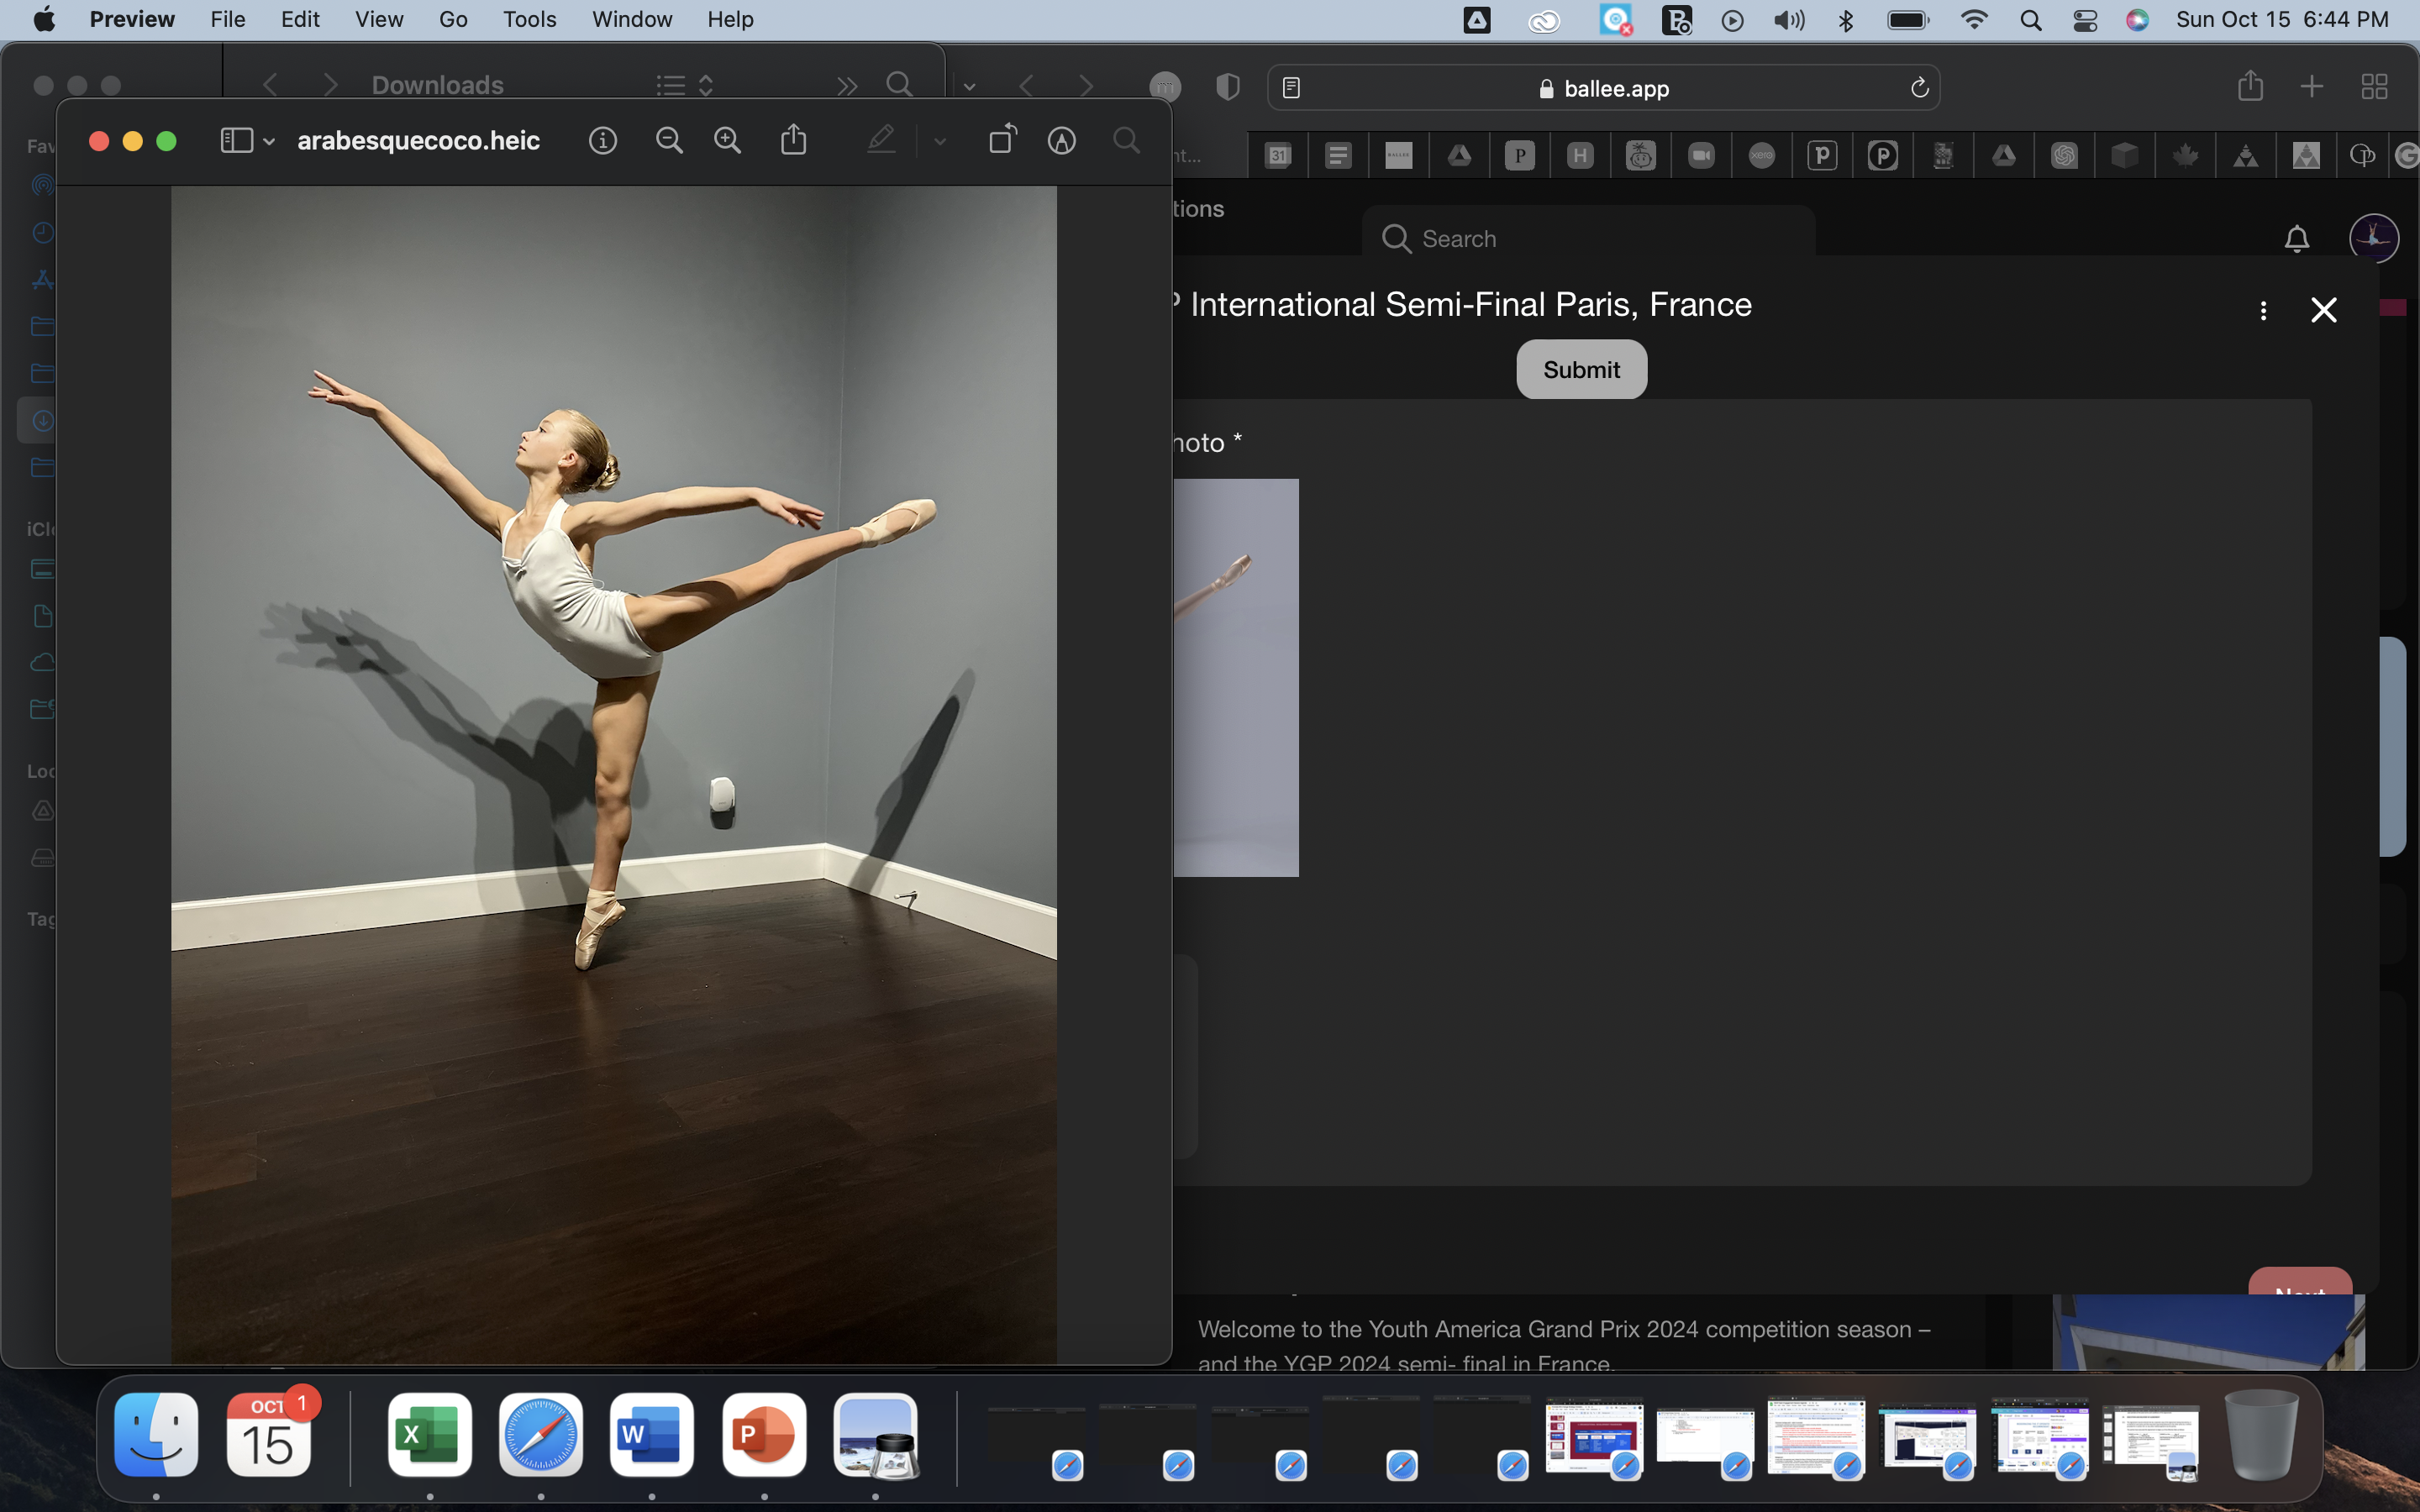
Task: Open the Tools menu
Action: [528, 20]
